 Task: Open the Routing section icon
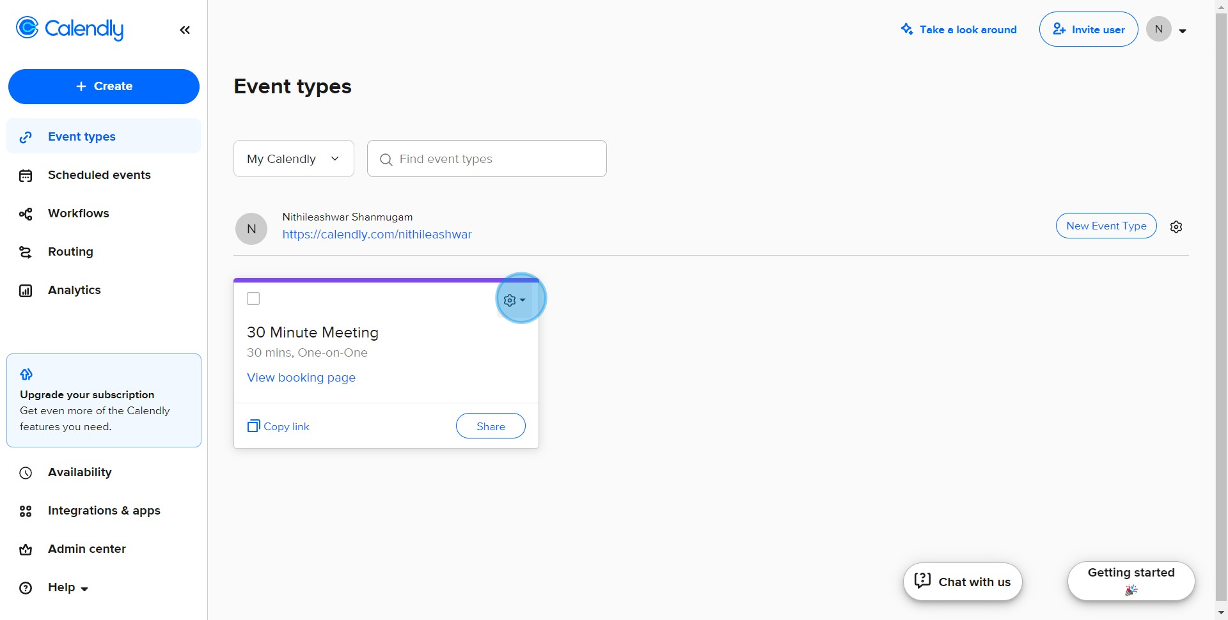coord(26,252)
